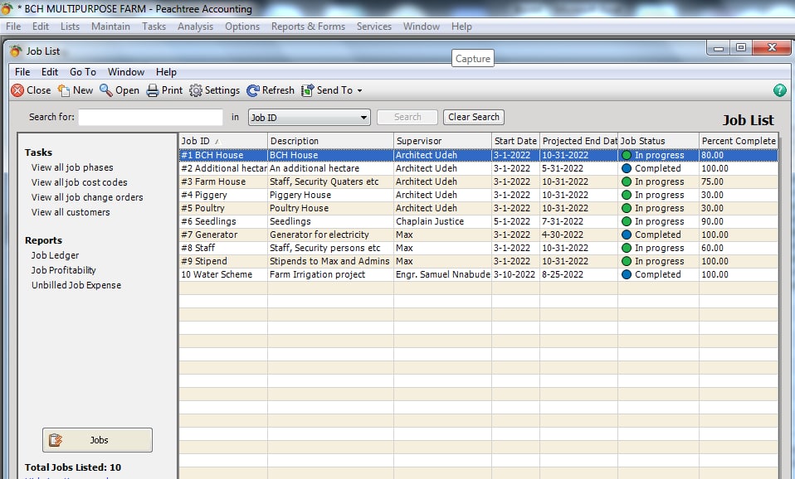Click green status dot for #3 Farm House
The image size is (795, 479).
627,181
